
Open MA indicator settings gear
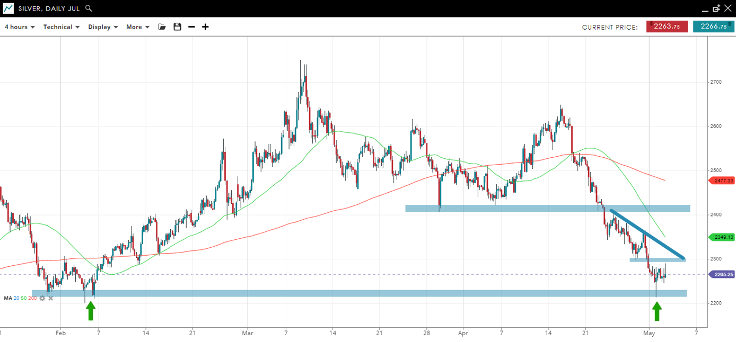click(x=42, y=298)
